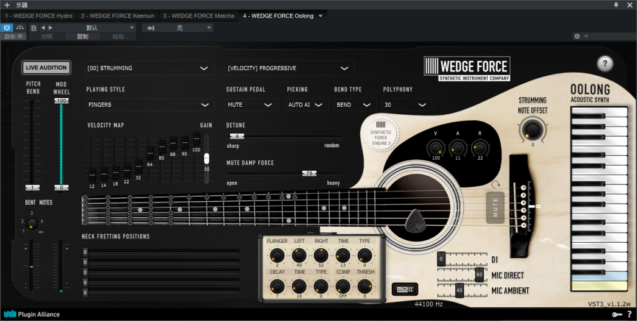The image size is (637, 321).
Task: Click the first neck fretting position field
Action: click(162, 252)
